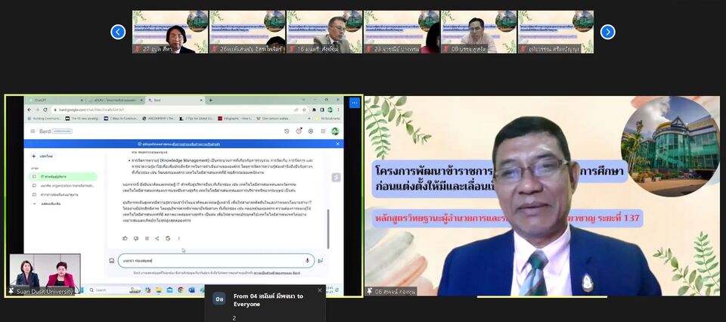Switch to the ChatGPT browser tab
The image size is (726, 322).
coord(42,100)
